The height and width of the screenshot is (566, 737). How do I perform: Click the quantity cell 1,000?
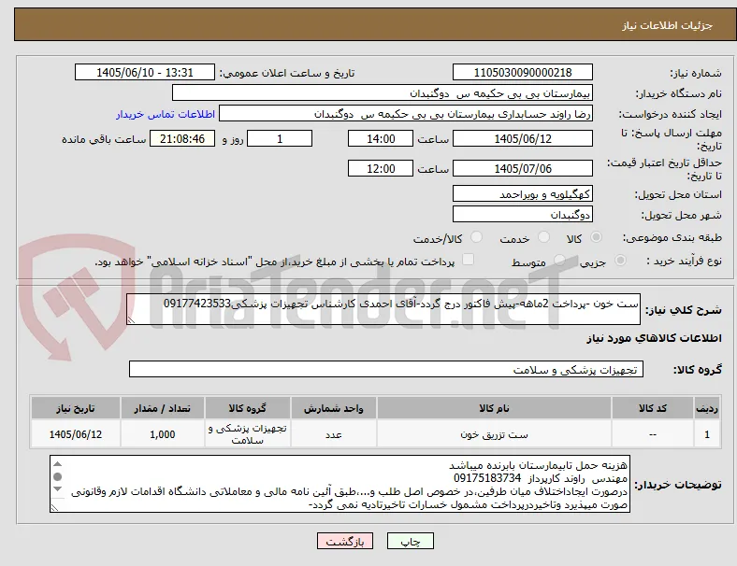coord(162,434)
